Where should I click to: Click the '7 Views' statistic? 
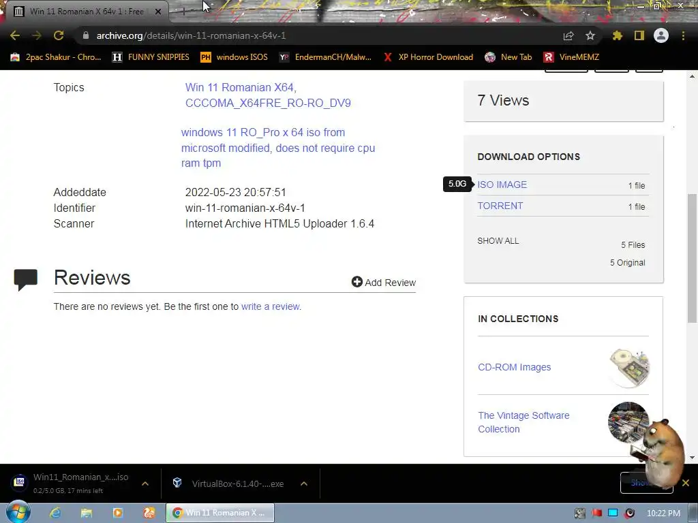pos(503,101)
